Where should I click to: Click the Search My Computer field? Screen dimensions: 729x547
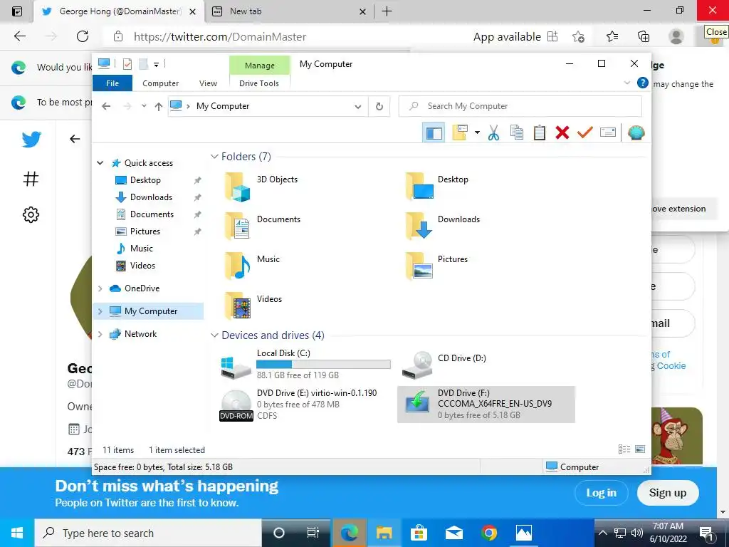[520, 106]
